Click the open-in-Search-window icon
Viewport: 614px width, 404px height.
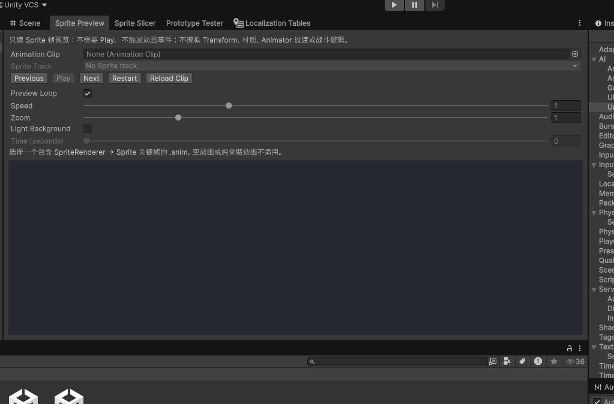click(493, 361)
